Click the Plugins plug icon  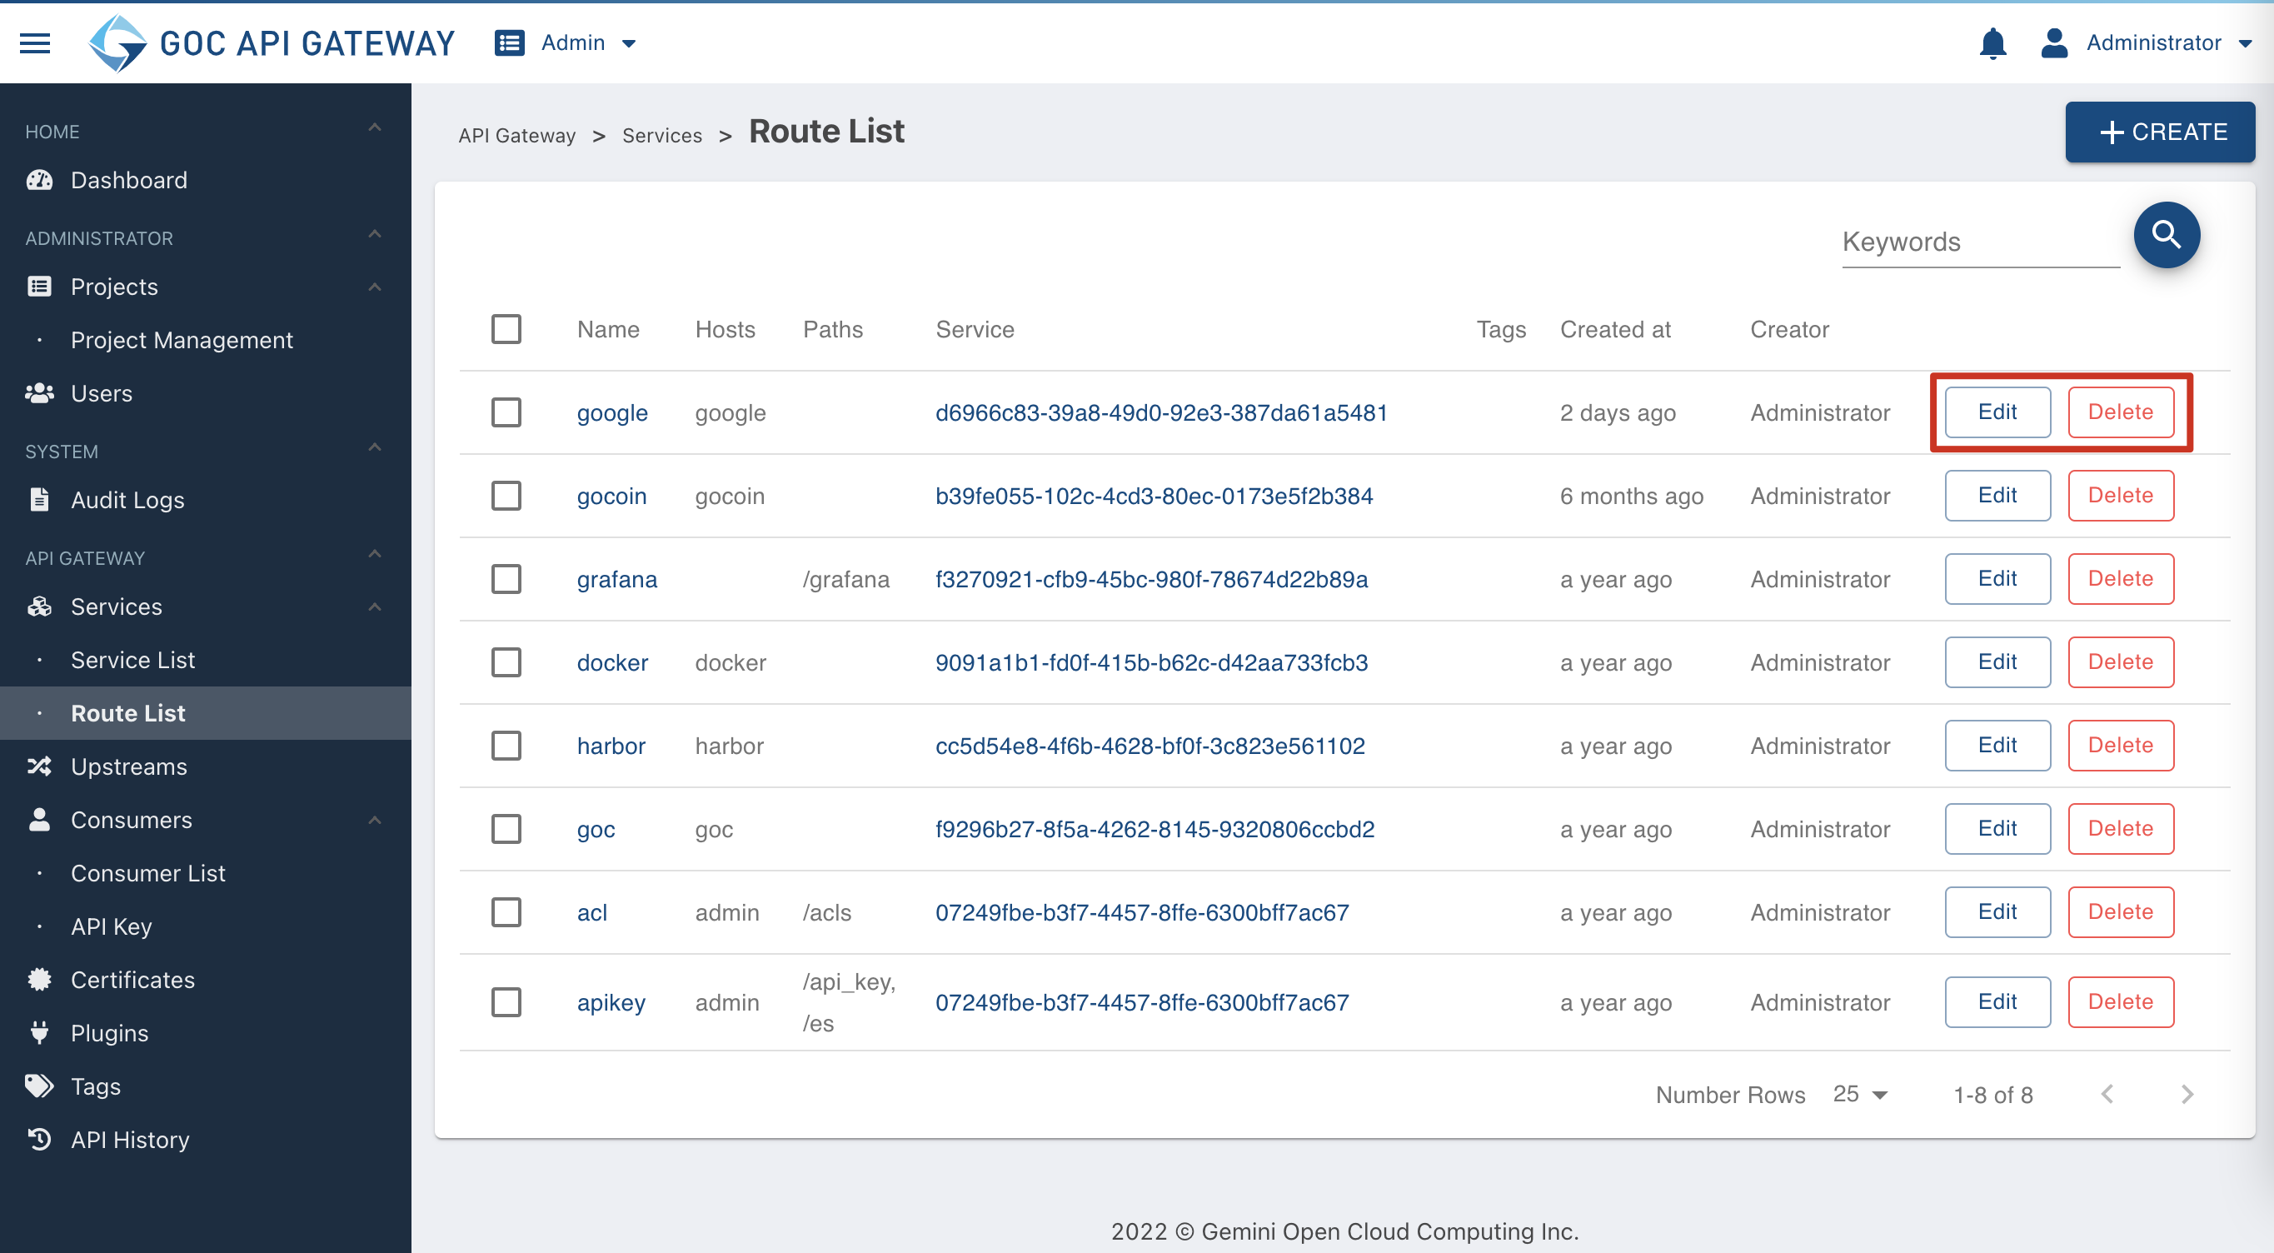40,1031
